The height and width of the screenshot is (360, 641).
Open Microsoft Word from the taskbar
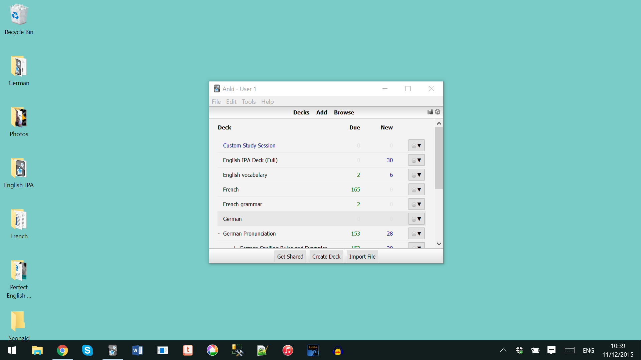138,350
